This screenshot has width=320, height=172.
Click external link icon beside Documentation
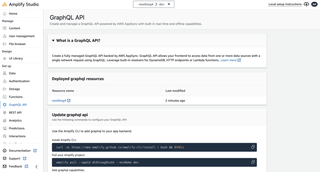(35, 150)
